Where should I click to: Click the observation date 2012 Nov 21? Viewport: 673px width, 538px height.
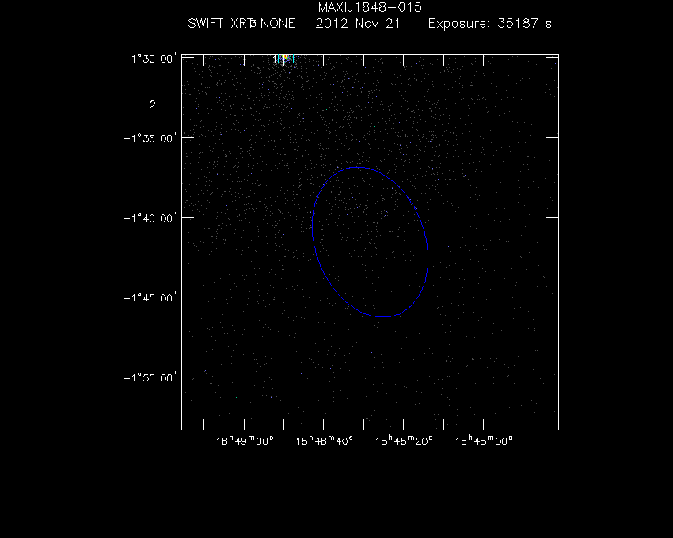pos(358,23)
